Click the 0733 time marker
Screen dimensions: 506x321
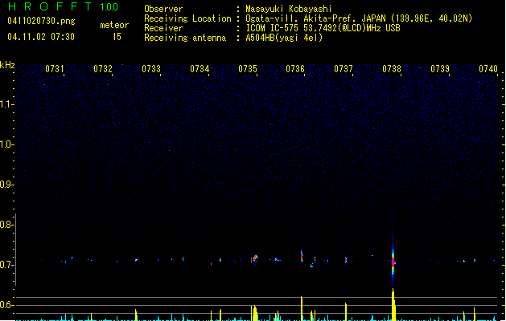coord(151,69)
